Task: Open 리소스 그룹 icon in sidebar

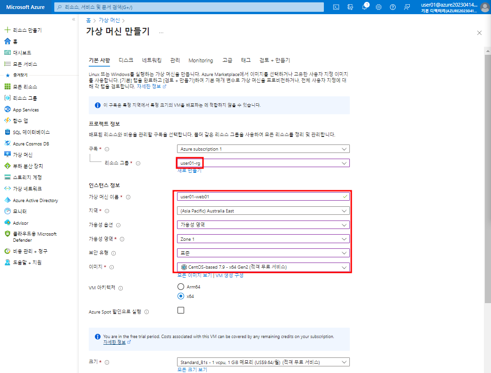Action: pos(7,98)
